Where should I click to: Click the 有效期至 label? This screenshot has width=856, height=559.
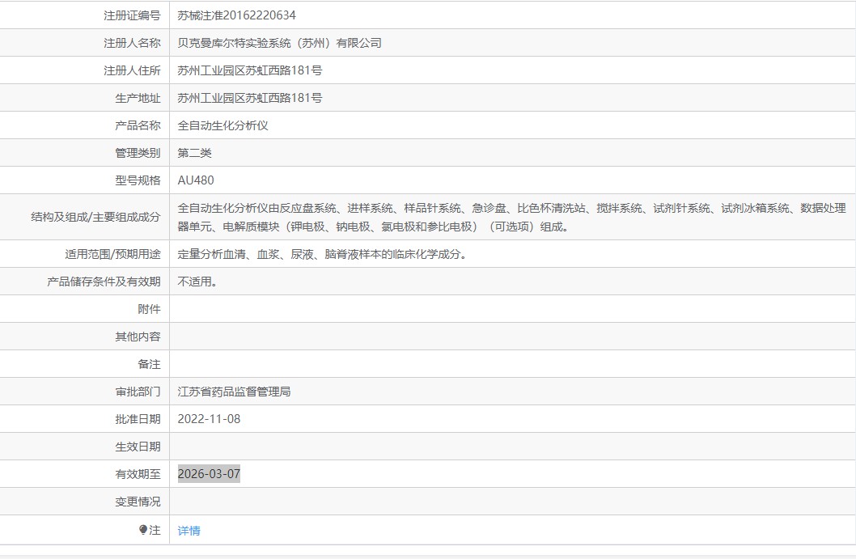pyautogui.click(x=138, y=474)
